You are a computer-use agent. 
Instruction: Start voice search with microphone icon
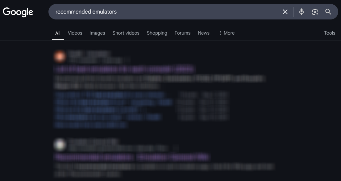pyautogui.click(x=301, y=12)
